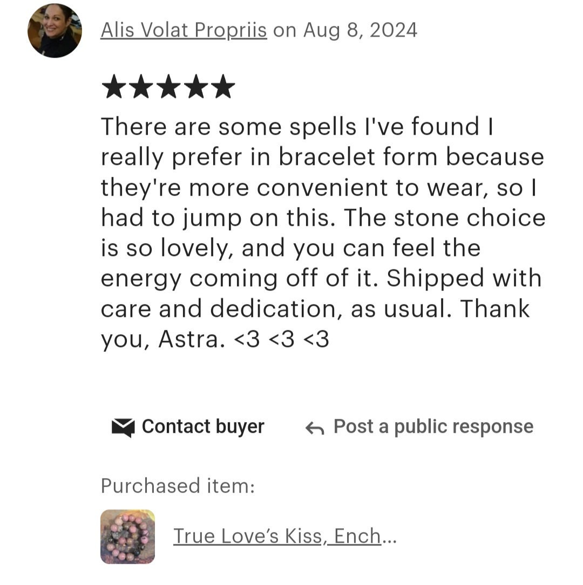Viewport: 583px width, 585px height.
Task: Open the Alis Volat Propriis profile link
Action: 184,30
